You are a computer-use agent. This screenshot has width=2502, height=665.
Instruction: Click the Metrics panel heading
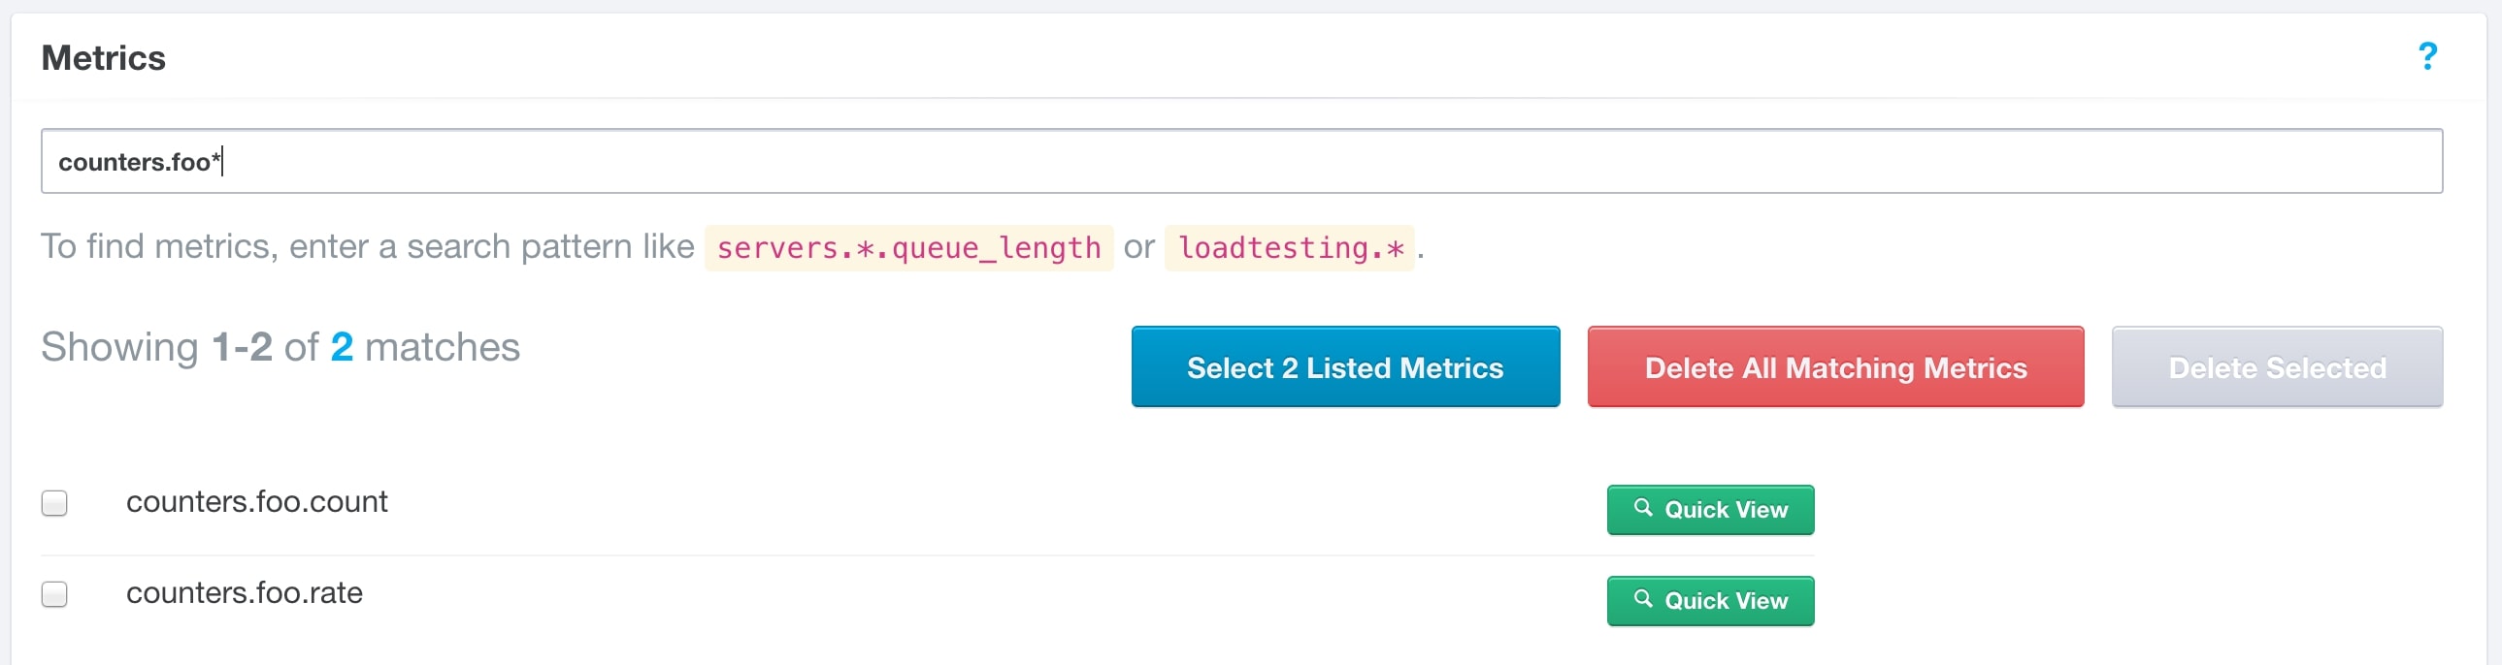pos(103,58)
